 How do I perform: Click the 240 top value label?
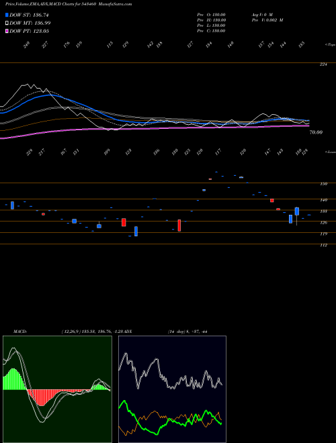pyautogui.click(x=27, y=45)
